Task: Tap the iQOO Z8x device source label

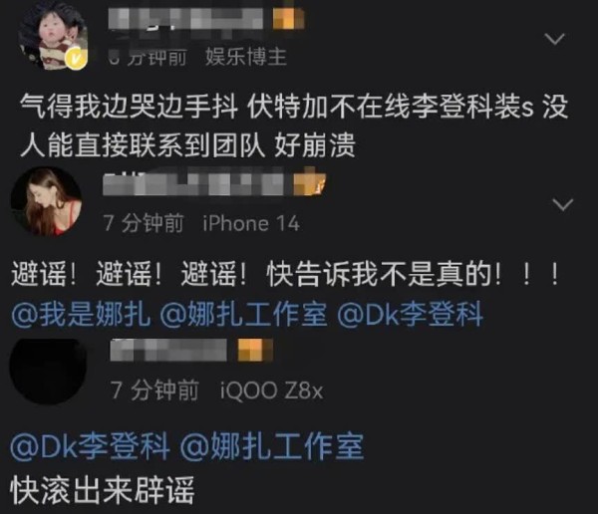Action: pos(271,390)
